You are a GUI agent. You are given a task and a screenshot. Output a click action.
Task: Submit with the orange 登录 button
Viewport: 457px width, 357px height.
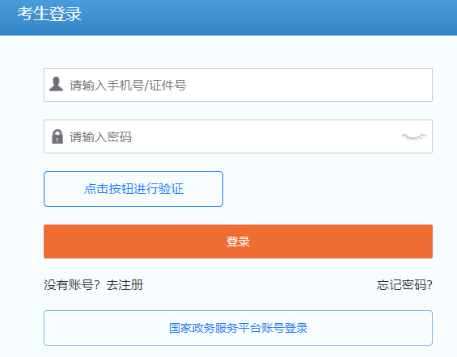pyautogui.click(x=238, y=241)
